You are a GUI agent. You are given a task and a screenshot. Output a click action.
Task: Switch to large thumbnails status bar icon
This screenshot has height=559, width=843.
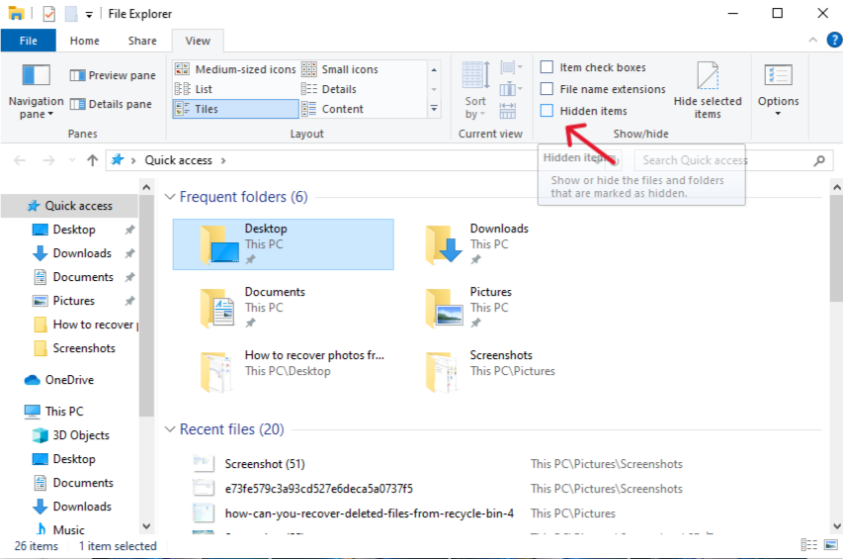click(x=830, y=545)
